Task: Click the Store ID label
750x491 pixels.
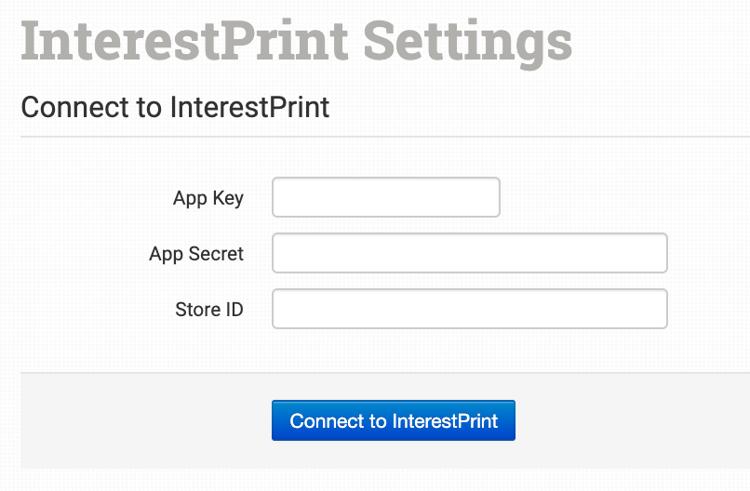Action: (208, 310)
